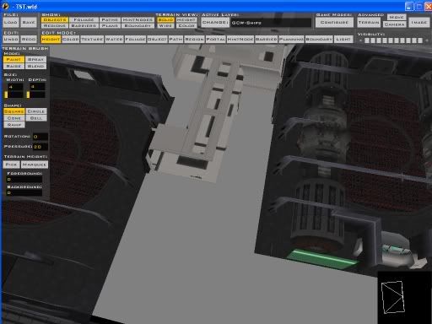
Task: Switch edit mode to Region
Action: tap(194, 40)
